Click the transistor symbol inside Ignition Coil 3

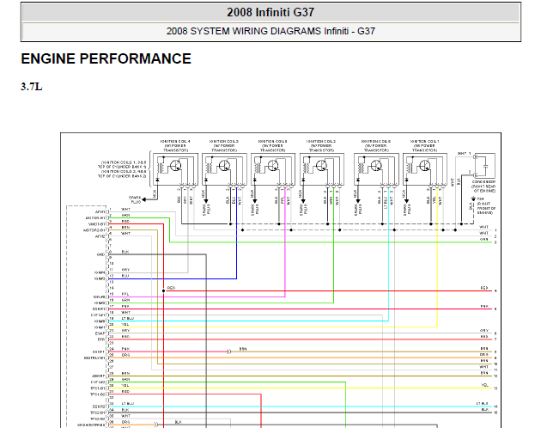tap(224, 166)
